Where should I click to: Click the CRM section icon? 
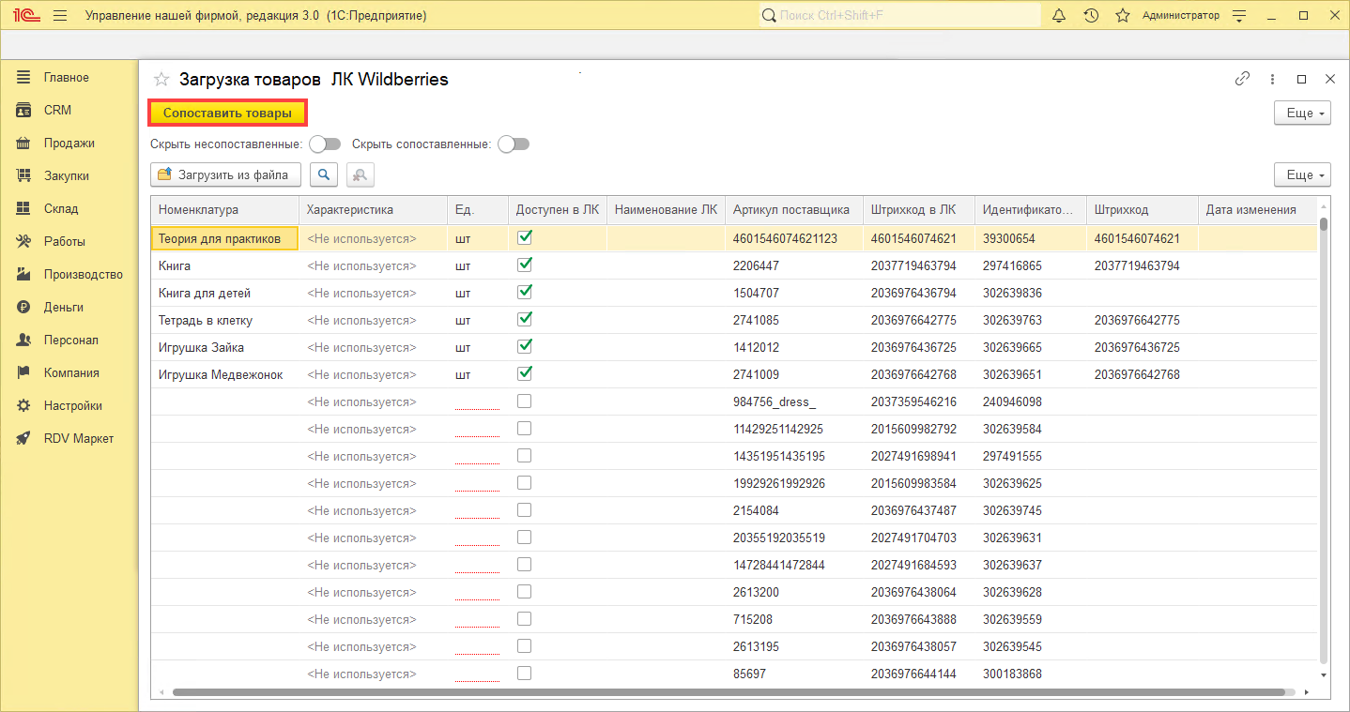tap(24, 110)
